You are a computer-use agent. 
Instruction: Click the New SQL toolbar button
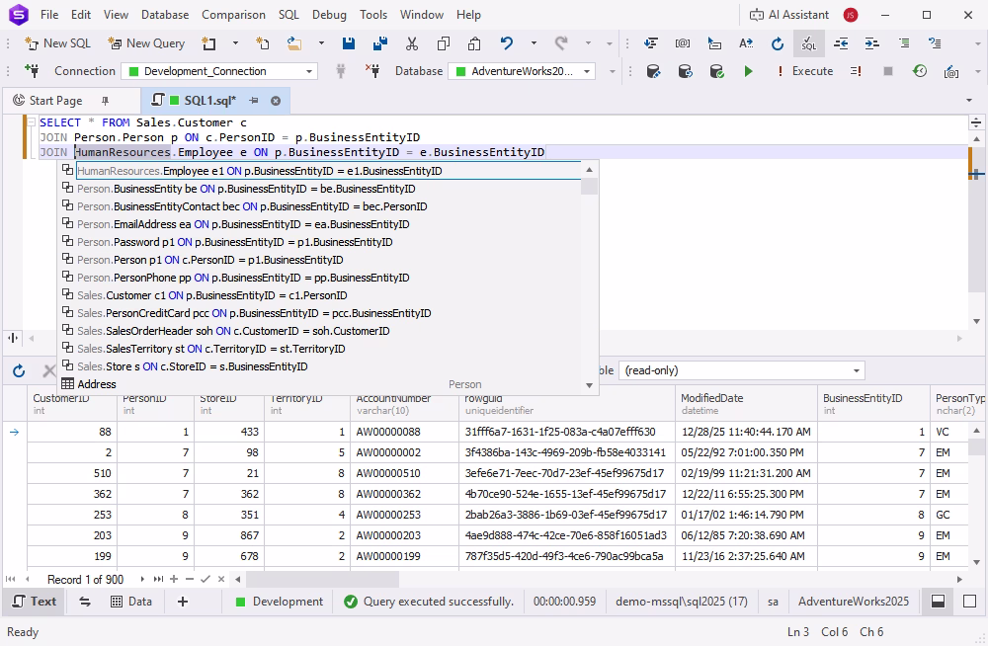[57, 43]
